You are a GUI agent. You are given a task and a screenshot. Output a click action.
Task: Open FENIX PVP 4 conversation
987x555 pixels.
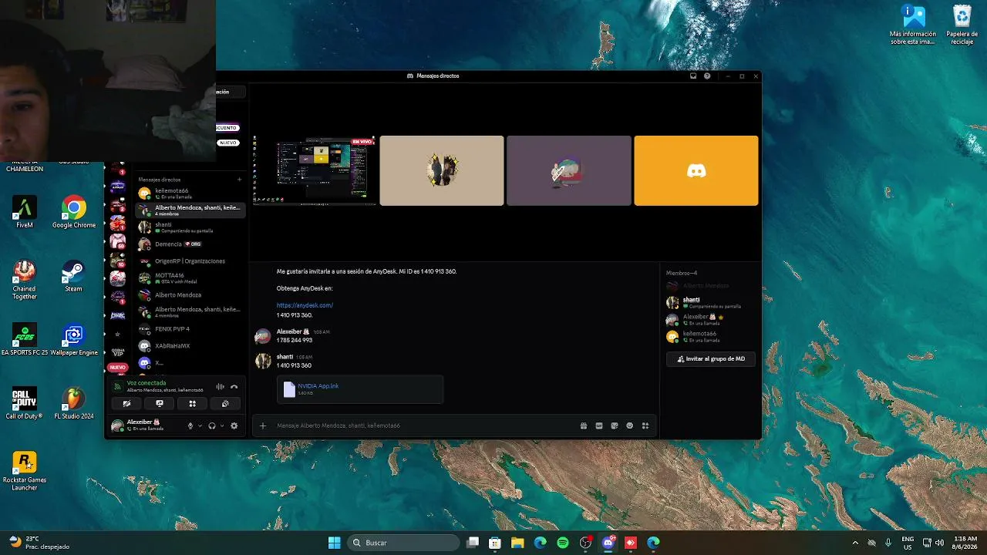click(190, 329)
